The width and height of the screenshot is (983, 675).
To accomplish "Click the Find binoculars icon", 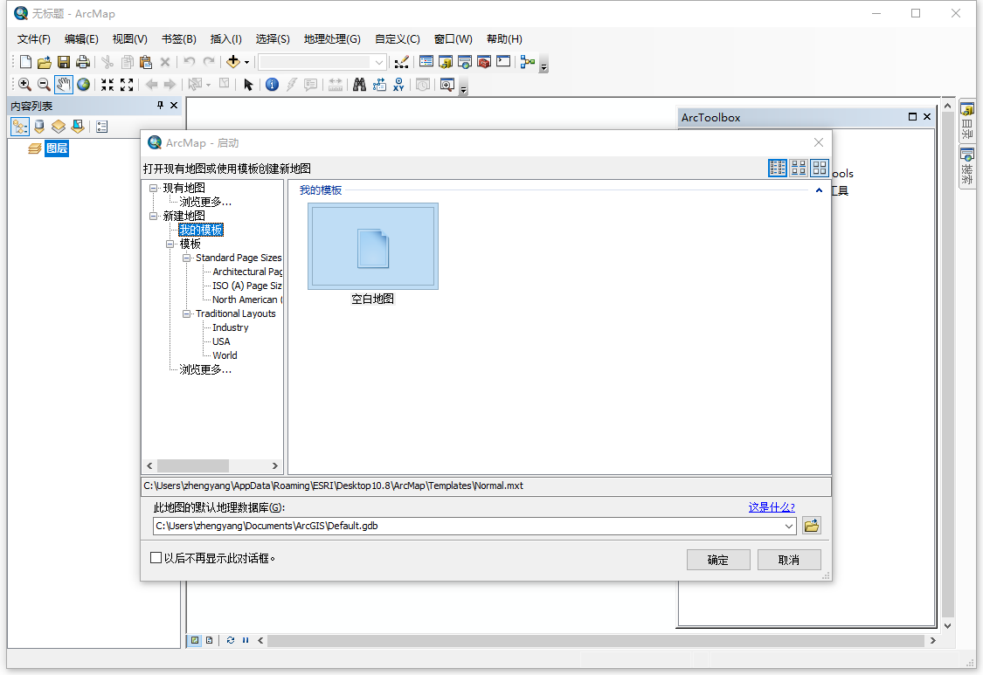I will coord(359,85).
